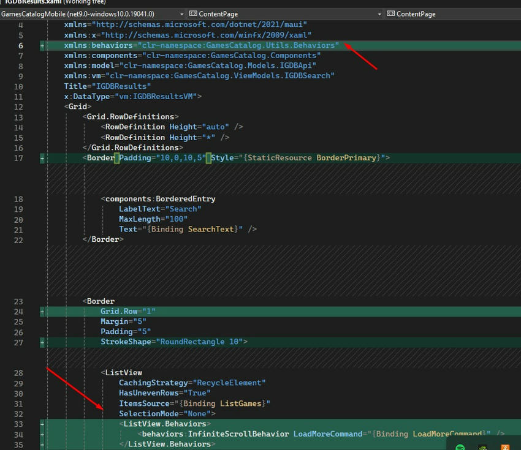Click the GamesCatalog.ViewModels.IGDBSearch namespace value
This screenshot has height=450, width=521.
point(220,76)
